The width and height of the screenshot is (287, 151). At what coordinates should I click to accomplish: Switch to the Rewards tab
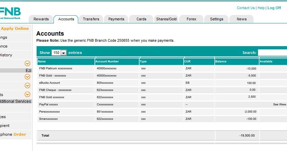click(41, 19)
